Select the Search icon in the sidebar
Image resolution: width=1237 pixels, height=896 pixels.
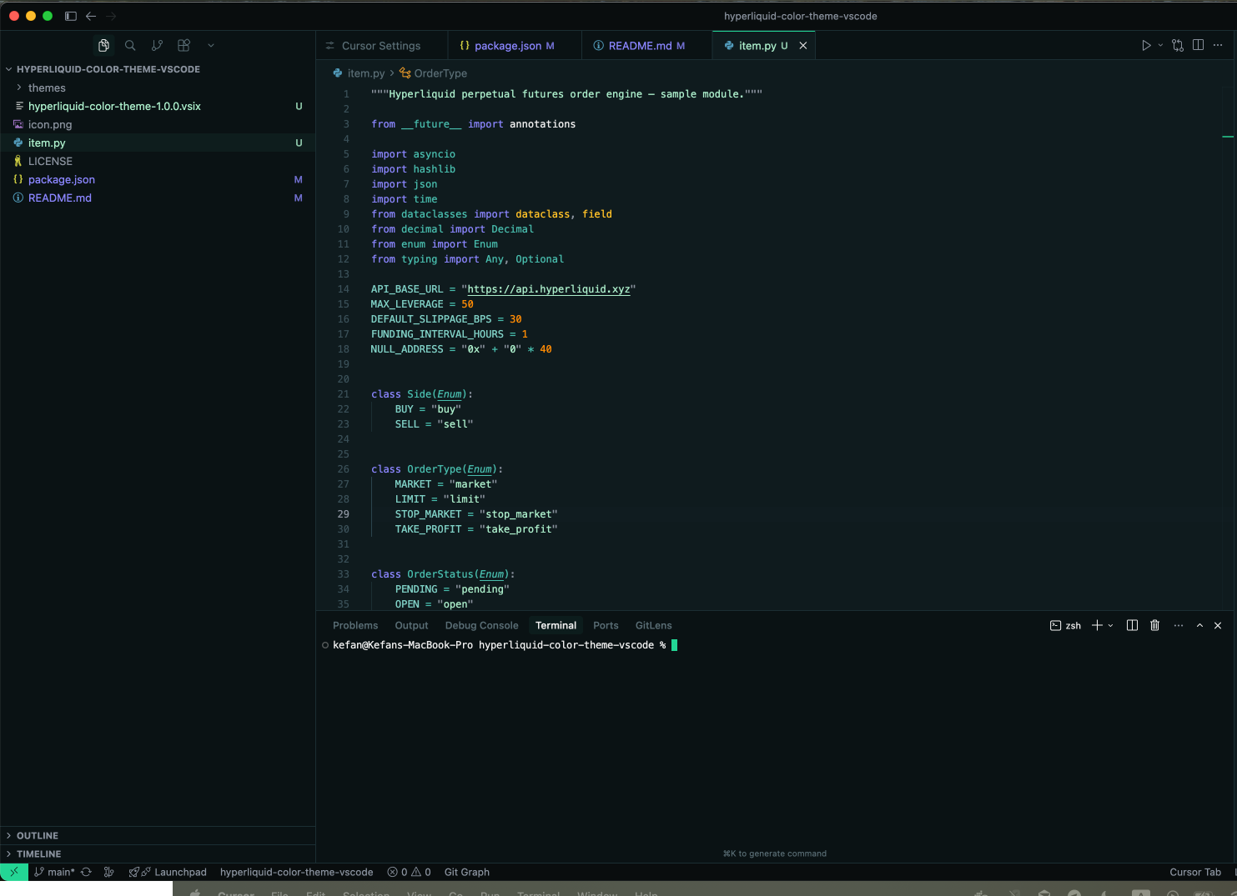130,45
